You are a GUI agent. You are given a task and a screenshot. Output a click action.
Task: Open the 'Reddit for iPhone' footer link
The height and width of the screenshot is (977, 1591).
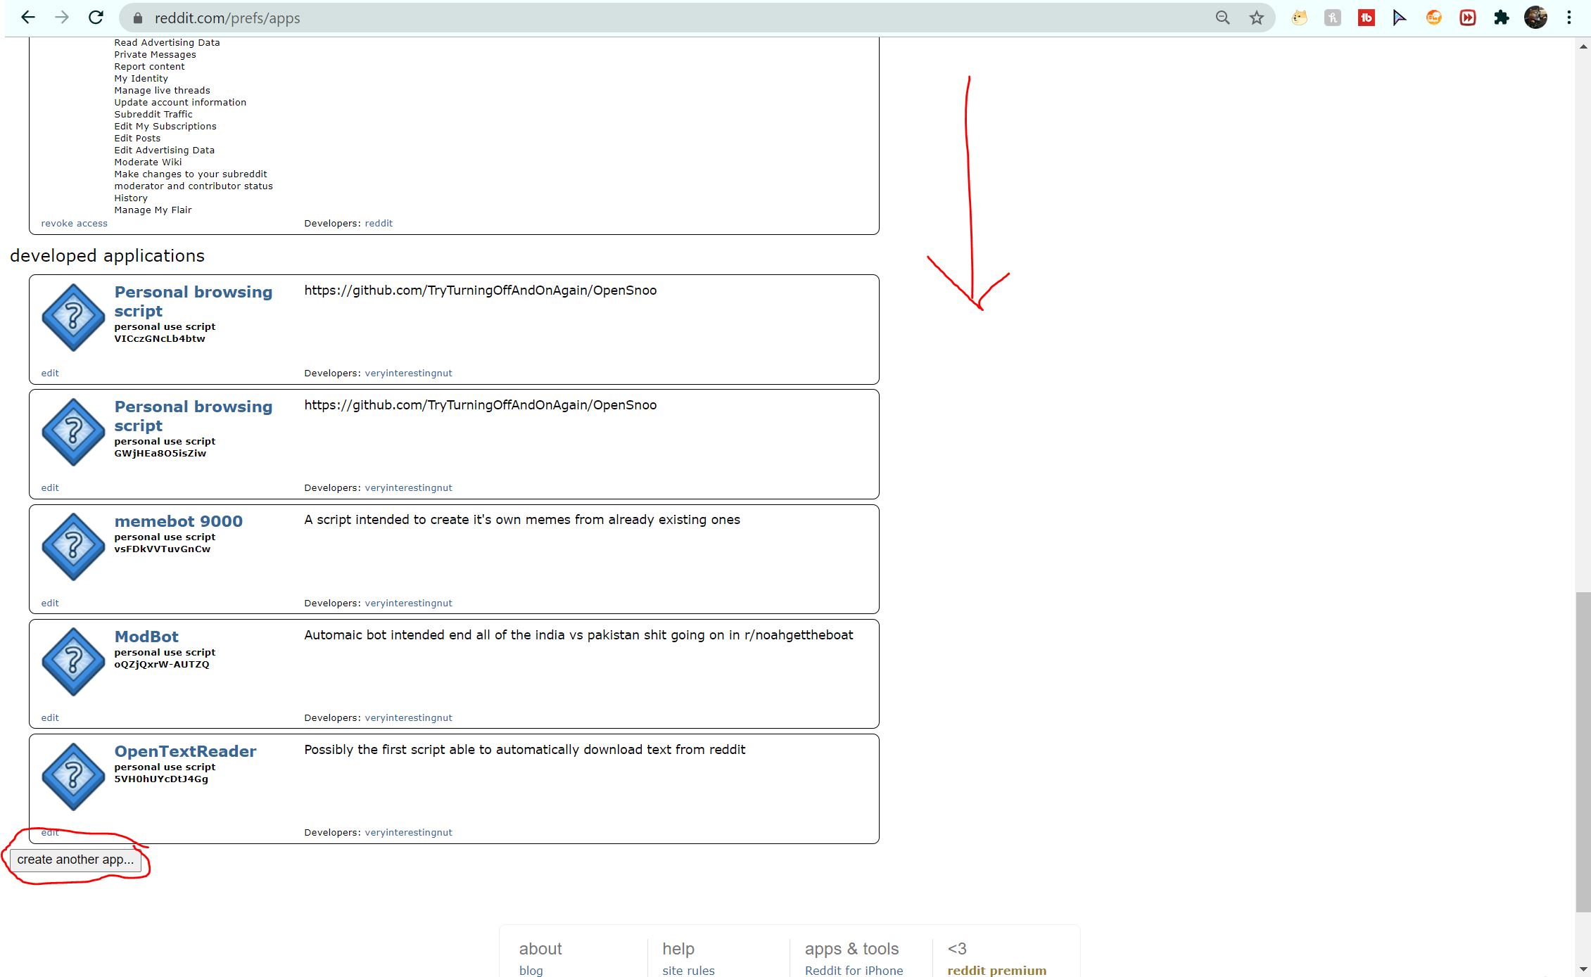(x=854, y=970)
